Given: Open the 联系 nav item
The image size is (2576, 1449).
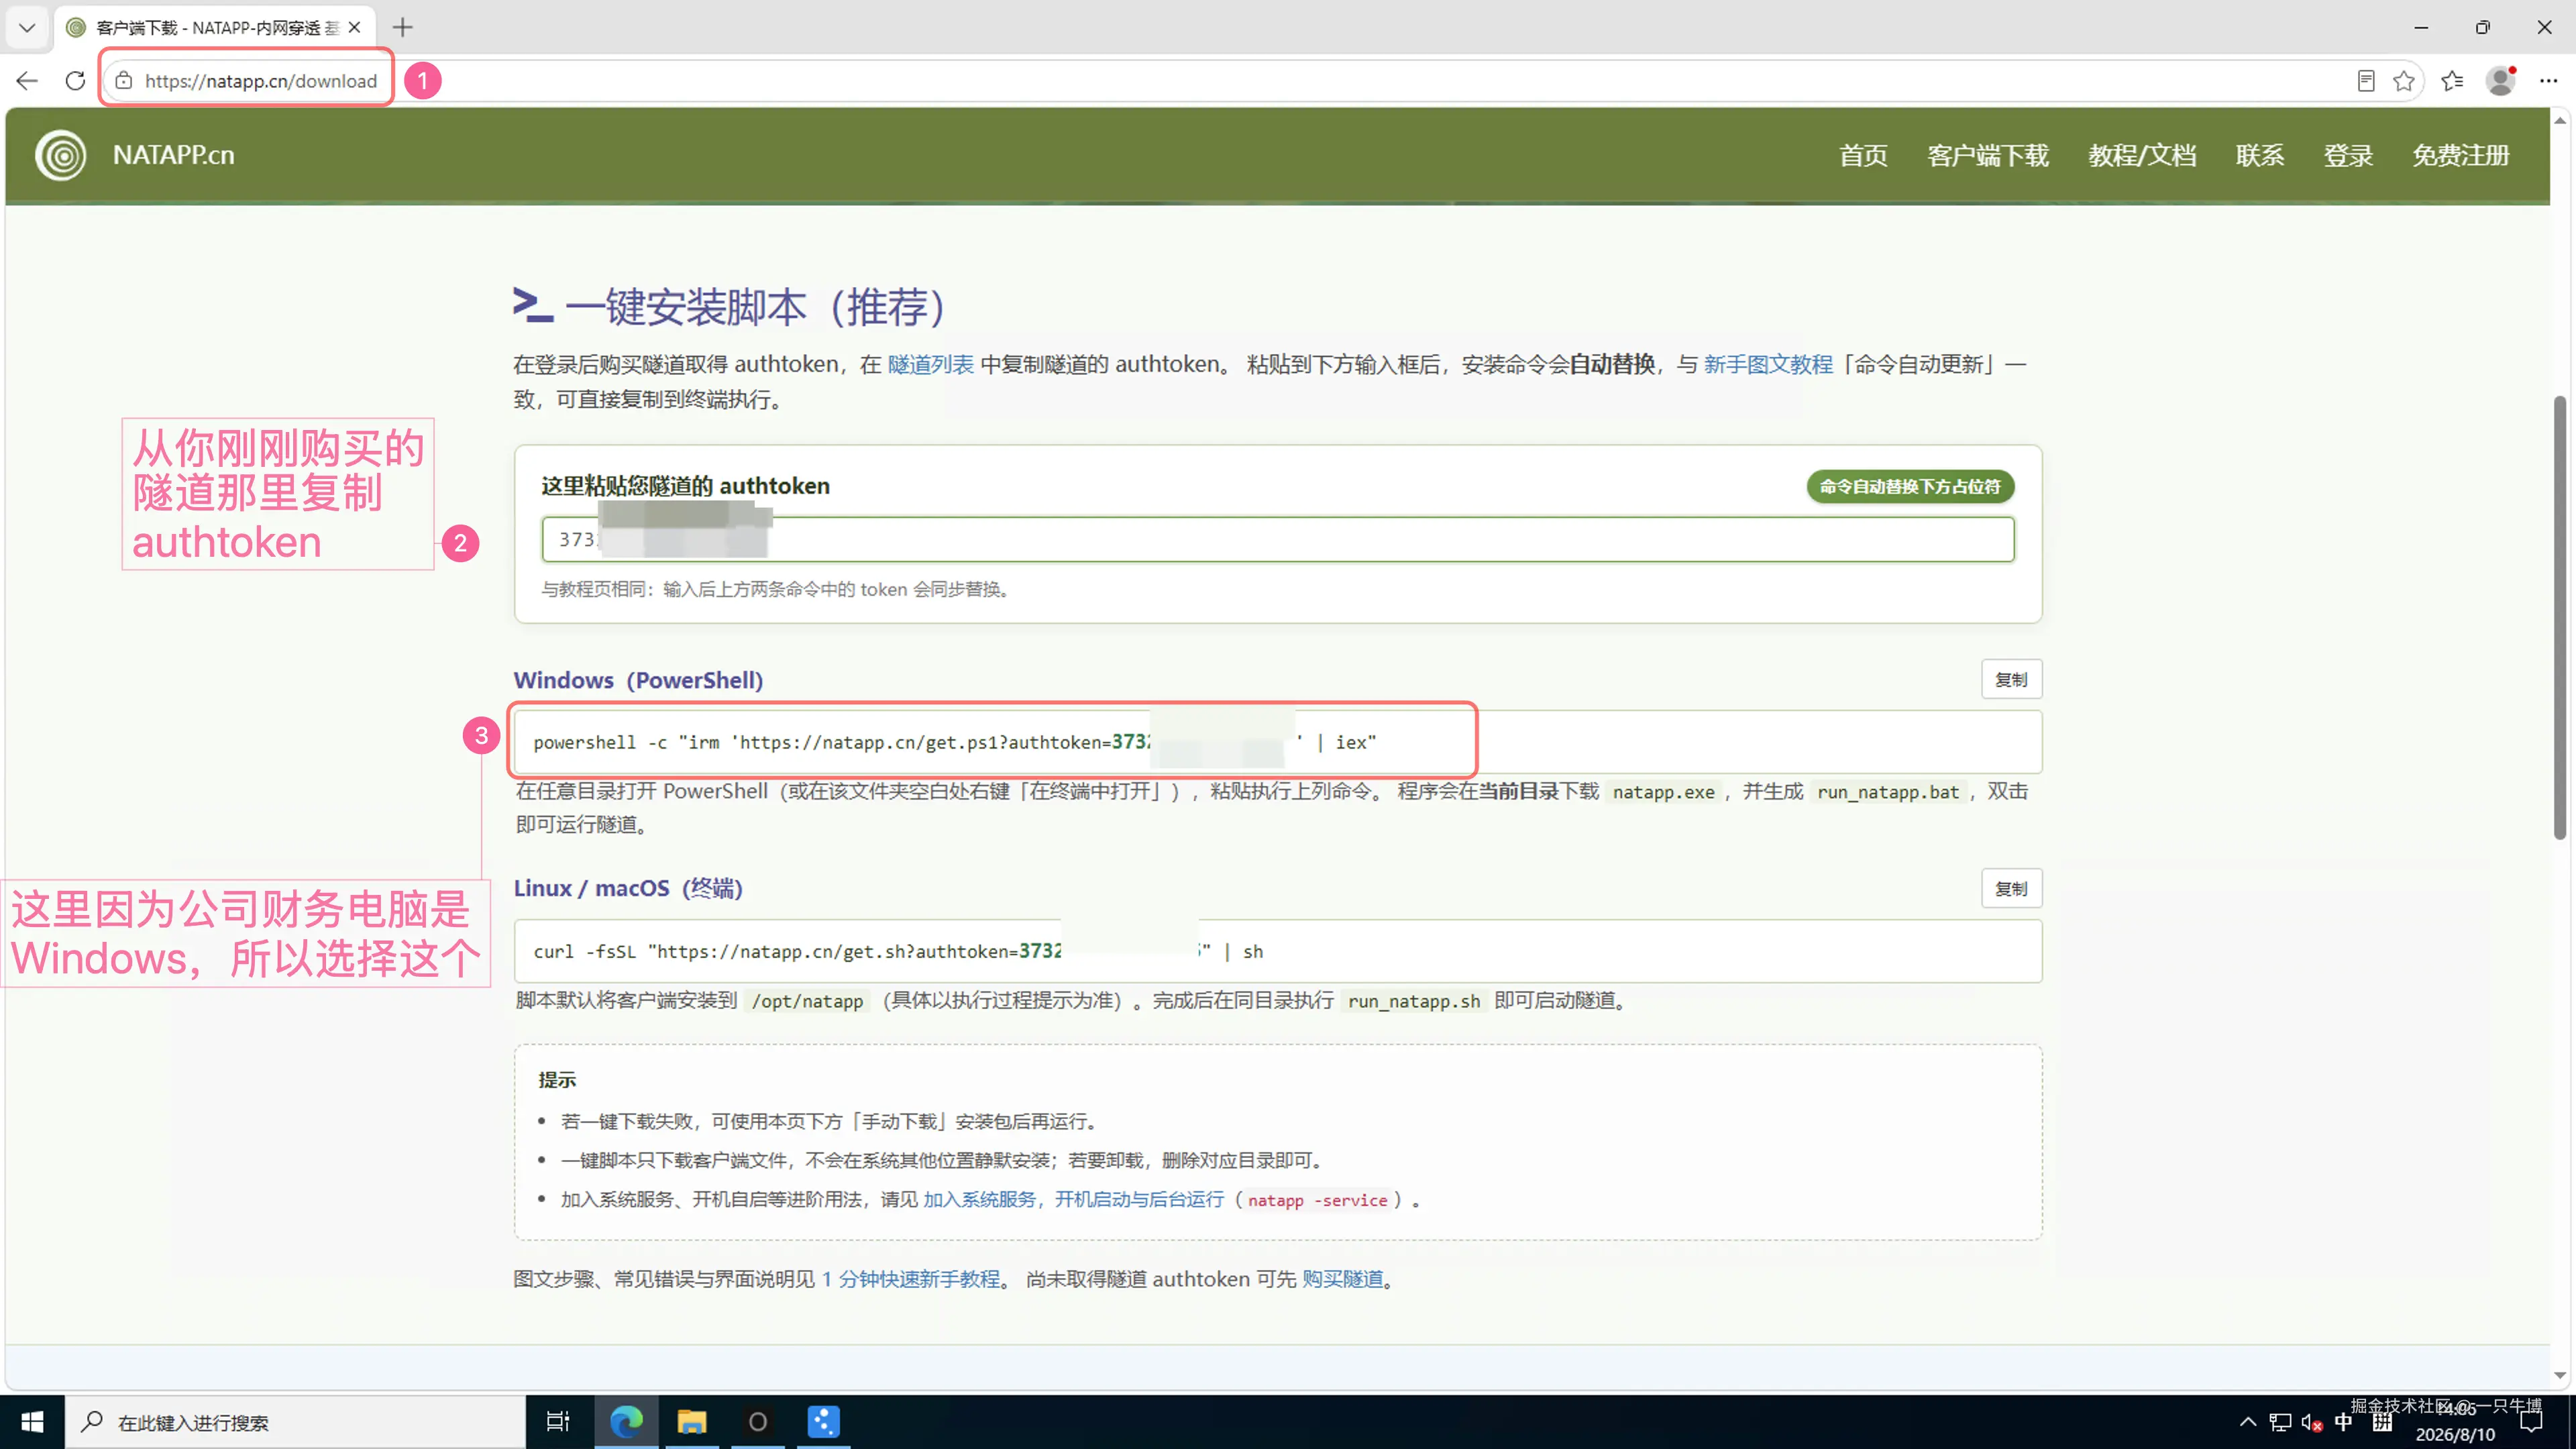Looking at the screenshot, I should tap(2260, 155).
